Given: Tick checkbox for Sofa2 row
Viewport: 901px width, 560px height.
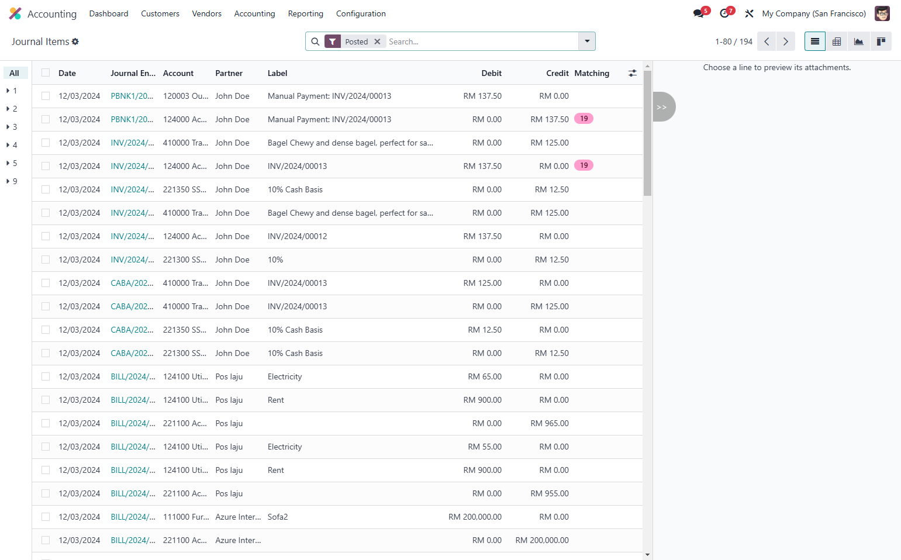Looking at the screenshot, I should tap(46, 517).
